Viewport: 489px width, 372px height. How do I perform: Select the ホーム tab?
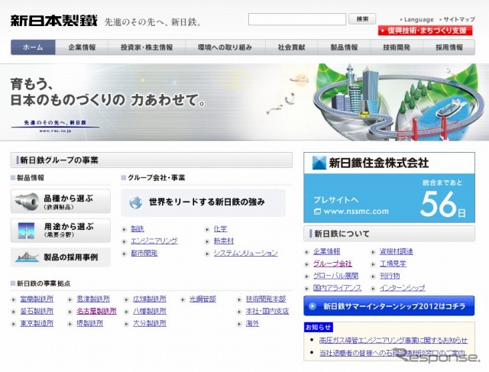[33, 47]
